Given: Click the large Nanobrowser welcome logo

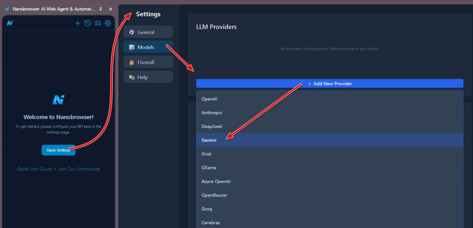Looking at the screenshot, I should point(59,100).
